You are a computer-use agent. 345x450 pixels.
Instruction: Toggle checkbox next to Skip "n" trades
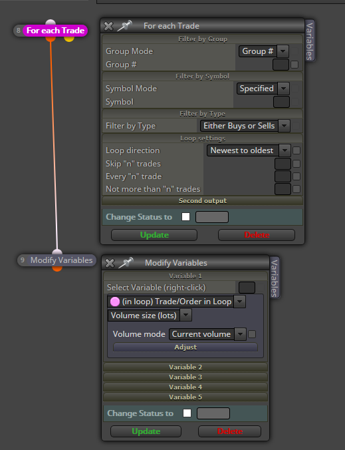pyautogui.click(x=296, y=164)
